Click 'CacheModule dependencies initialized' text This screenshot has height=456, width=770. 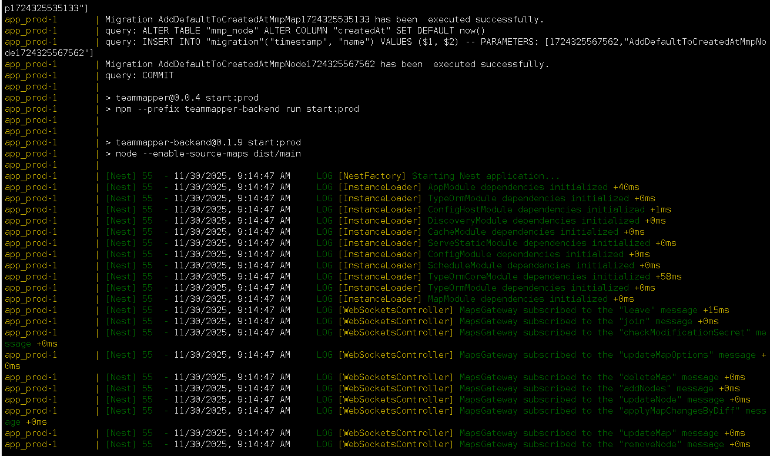[x=523, y=232]
